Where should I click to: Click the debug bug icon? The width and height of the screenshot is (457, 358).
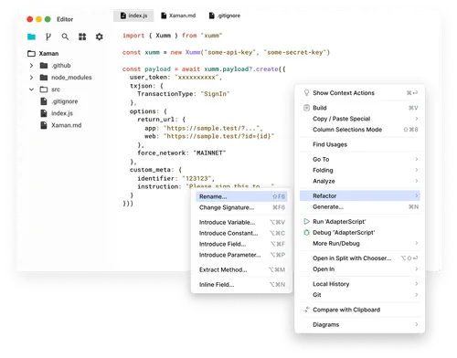point(306,233)
